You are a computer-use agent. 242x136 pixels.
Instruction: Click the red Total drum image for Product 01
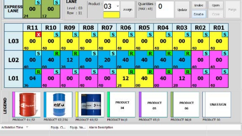tap(28, 104)
